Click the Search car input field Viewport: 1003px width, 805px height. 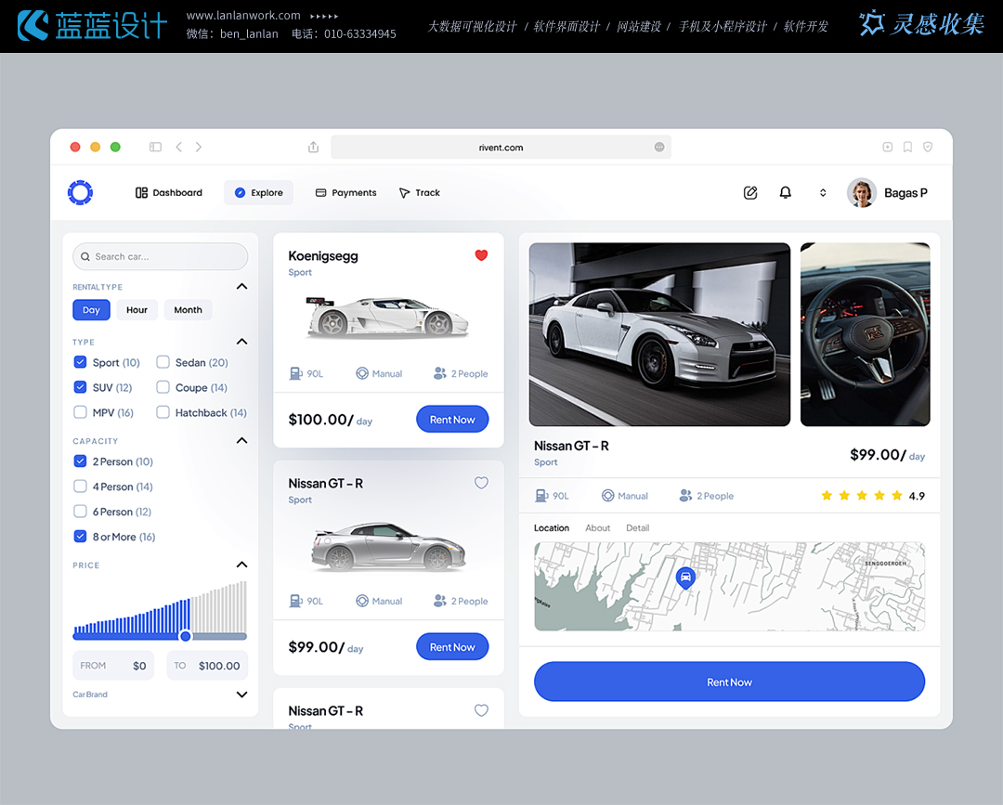point(161,256)
